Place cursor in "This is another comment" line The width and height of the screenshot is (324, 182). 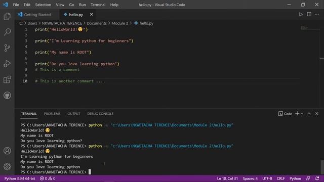(x=70, y=81)
